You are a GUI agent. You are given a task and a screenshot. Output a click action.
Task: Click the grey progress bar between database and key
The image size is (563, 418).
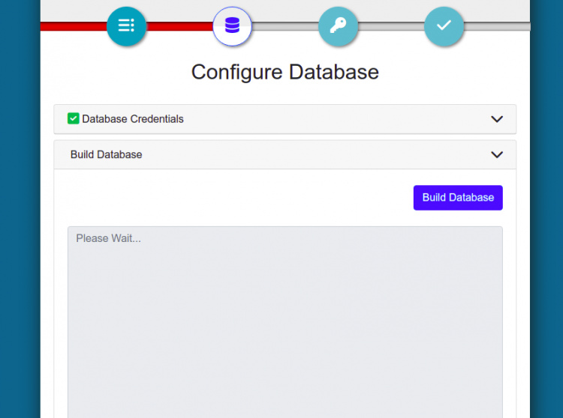285,26
